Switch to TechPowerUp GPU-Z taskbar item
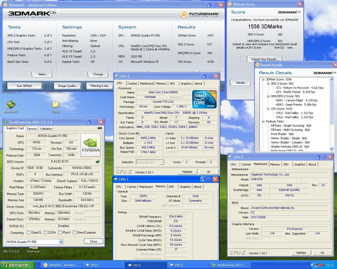 click(x=230, y=265)
